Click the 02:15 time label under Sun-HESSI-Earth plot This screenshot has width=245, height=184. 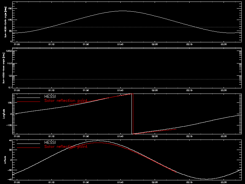[189, 44]
